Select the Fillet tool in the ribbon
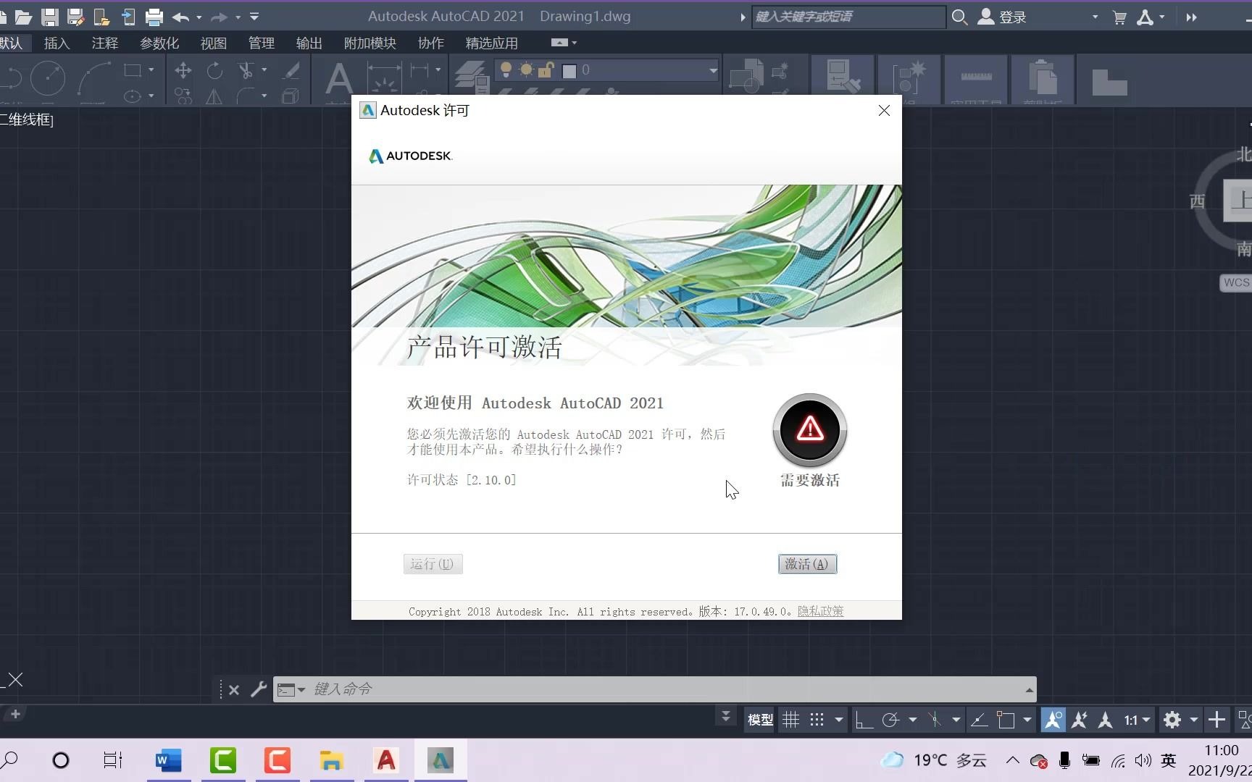The width and height of the screenshot is (1252, 782). click(x=246, y=96)
